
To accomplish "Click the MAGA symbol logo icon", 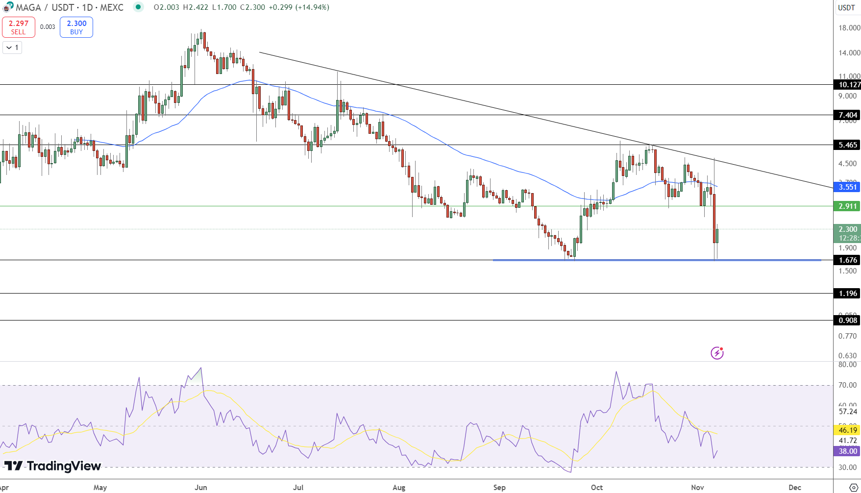I will pyautogui.click(x=8, y=7).
